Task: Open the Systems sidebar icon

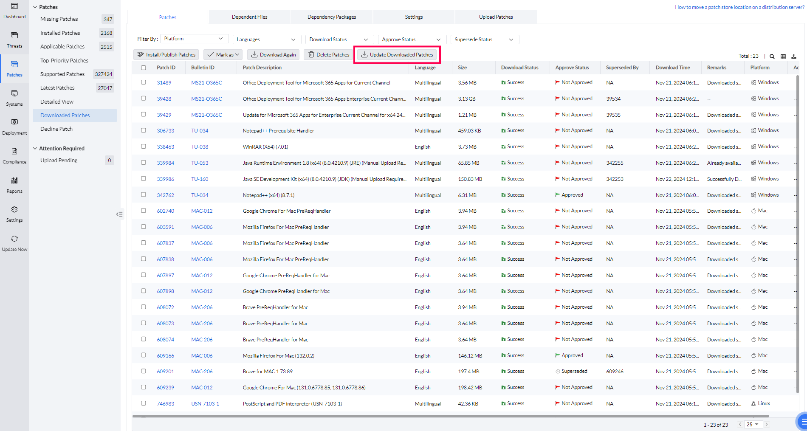Action: tap(14, 94)
